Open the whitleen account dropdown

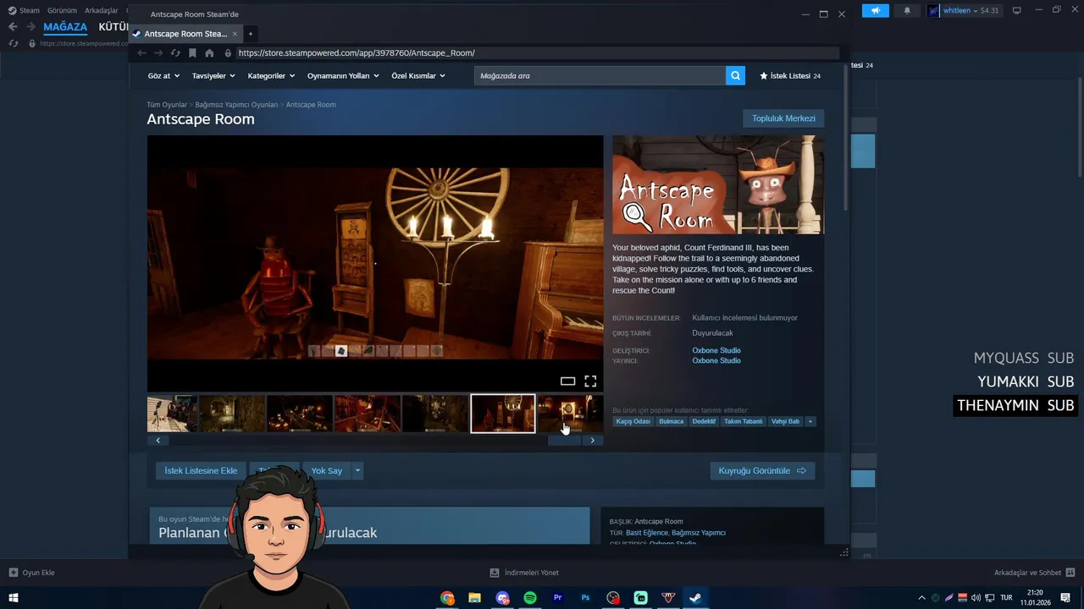tap(964, 10)
